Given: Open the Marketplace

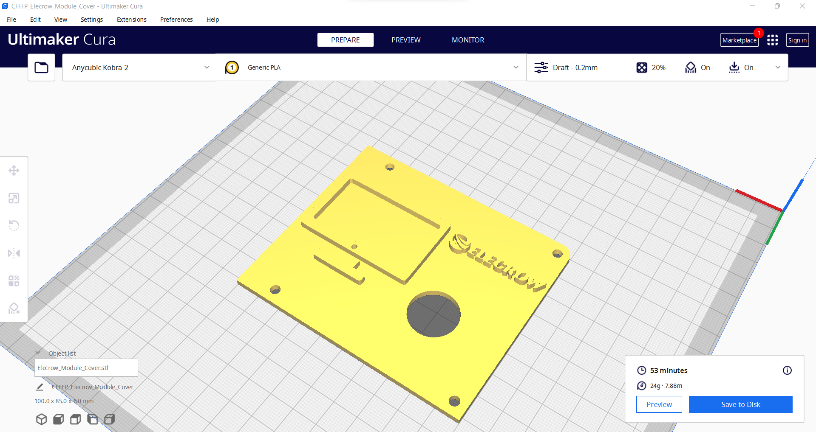Looking at the screenshot, I should (739, 40).
